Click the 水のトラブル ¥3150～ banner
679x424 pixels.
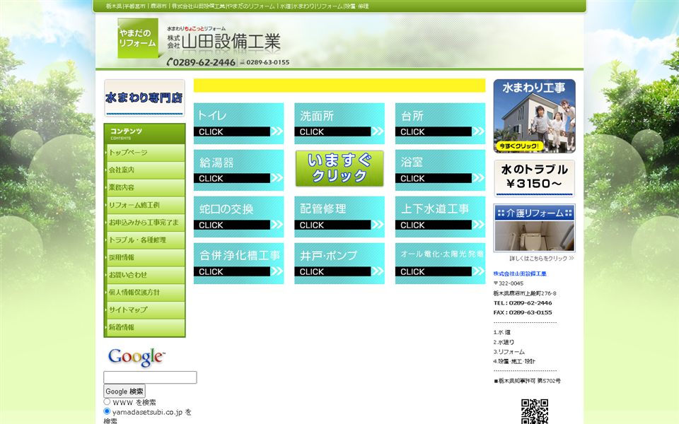[535, 178]
